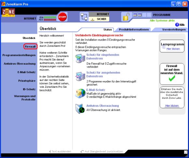Screen dimensions: 189x158
Task: Switch to the Produktinformationen tab
Action: click(x=134, y=30)
